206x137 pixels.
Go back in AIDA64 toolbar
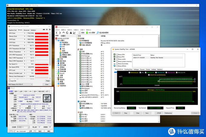point(57,33)
